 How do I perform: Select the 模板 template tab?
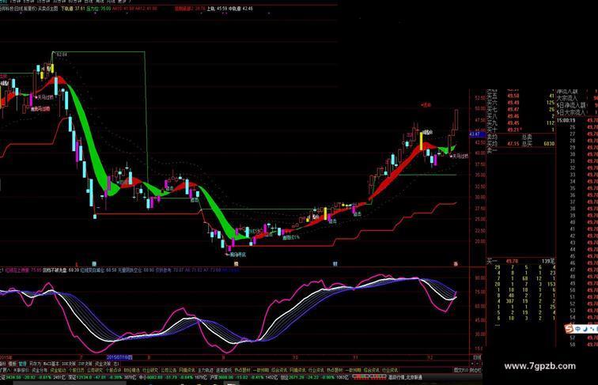tap(13, 364)
